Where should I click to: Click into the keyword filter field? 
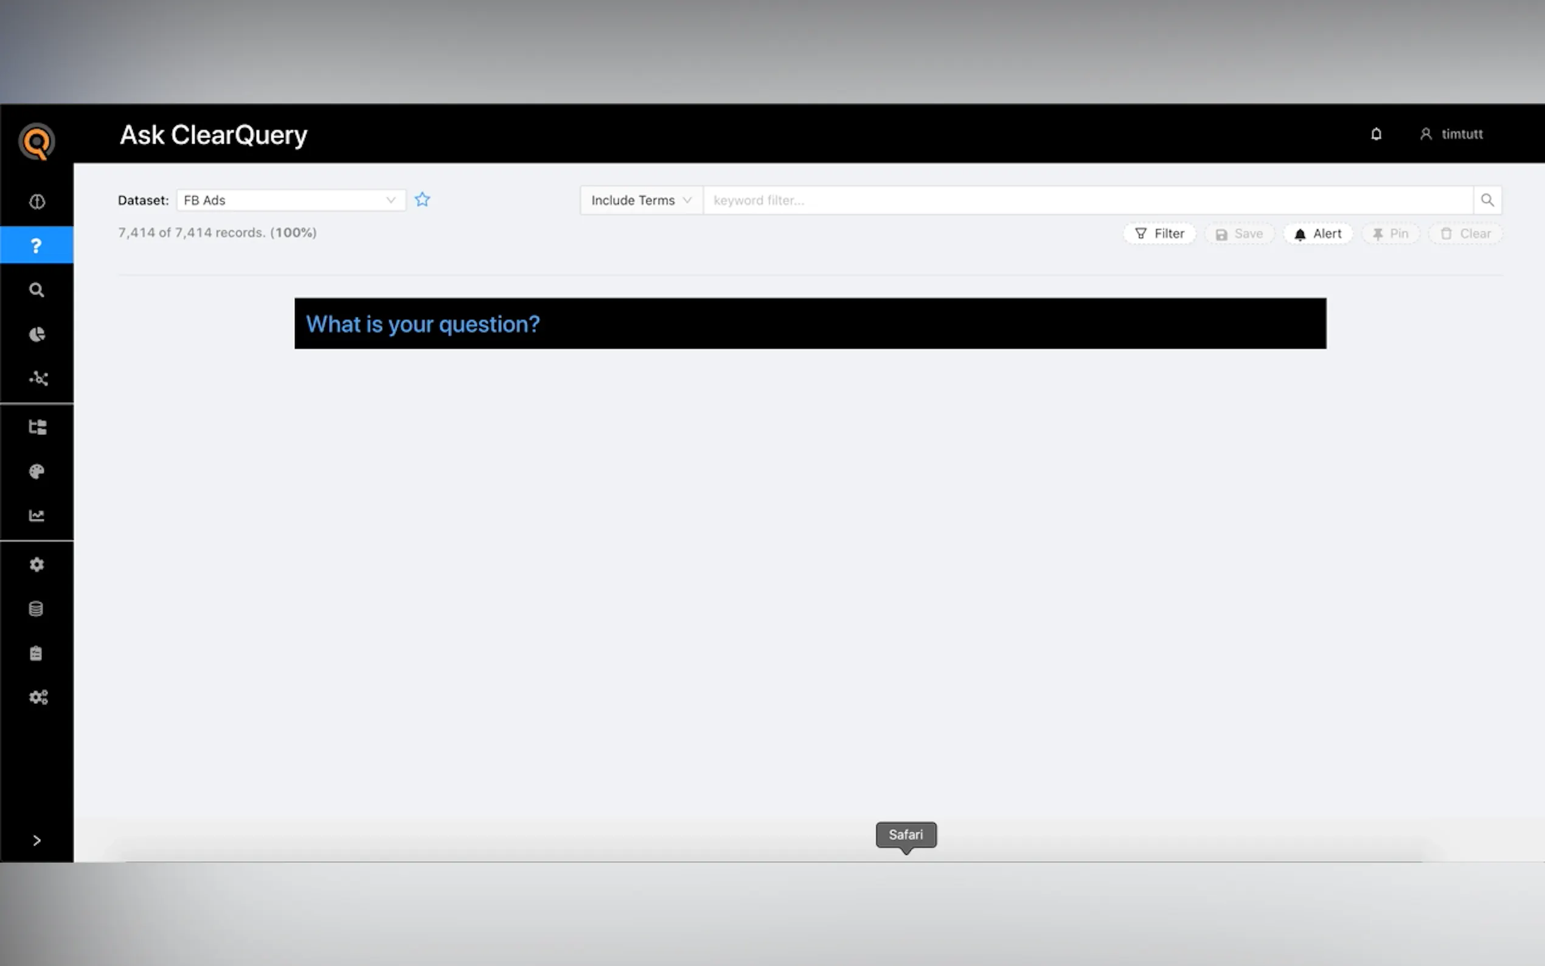[1086, 200]
